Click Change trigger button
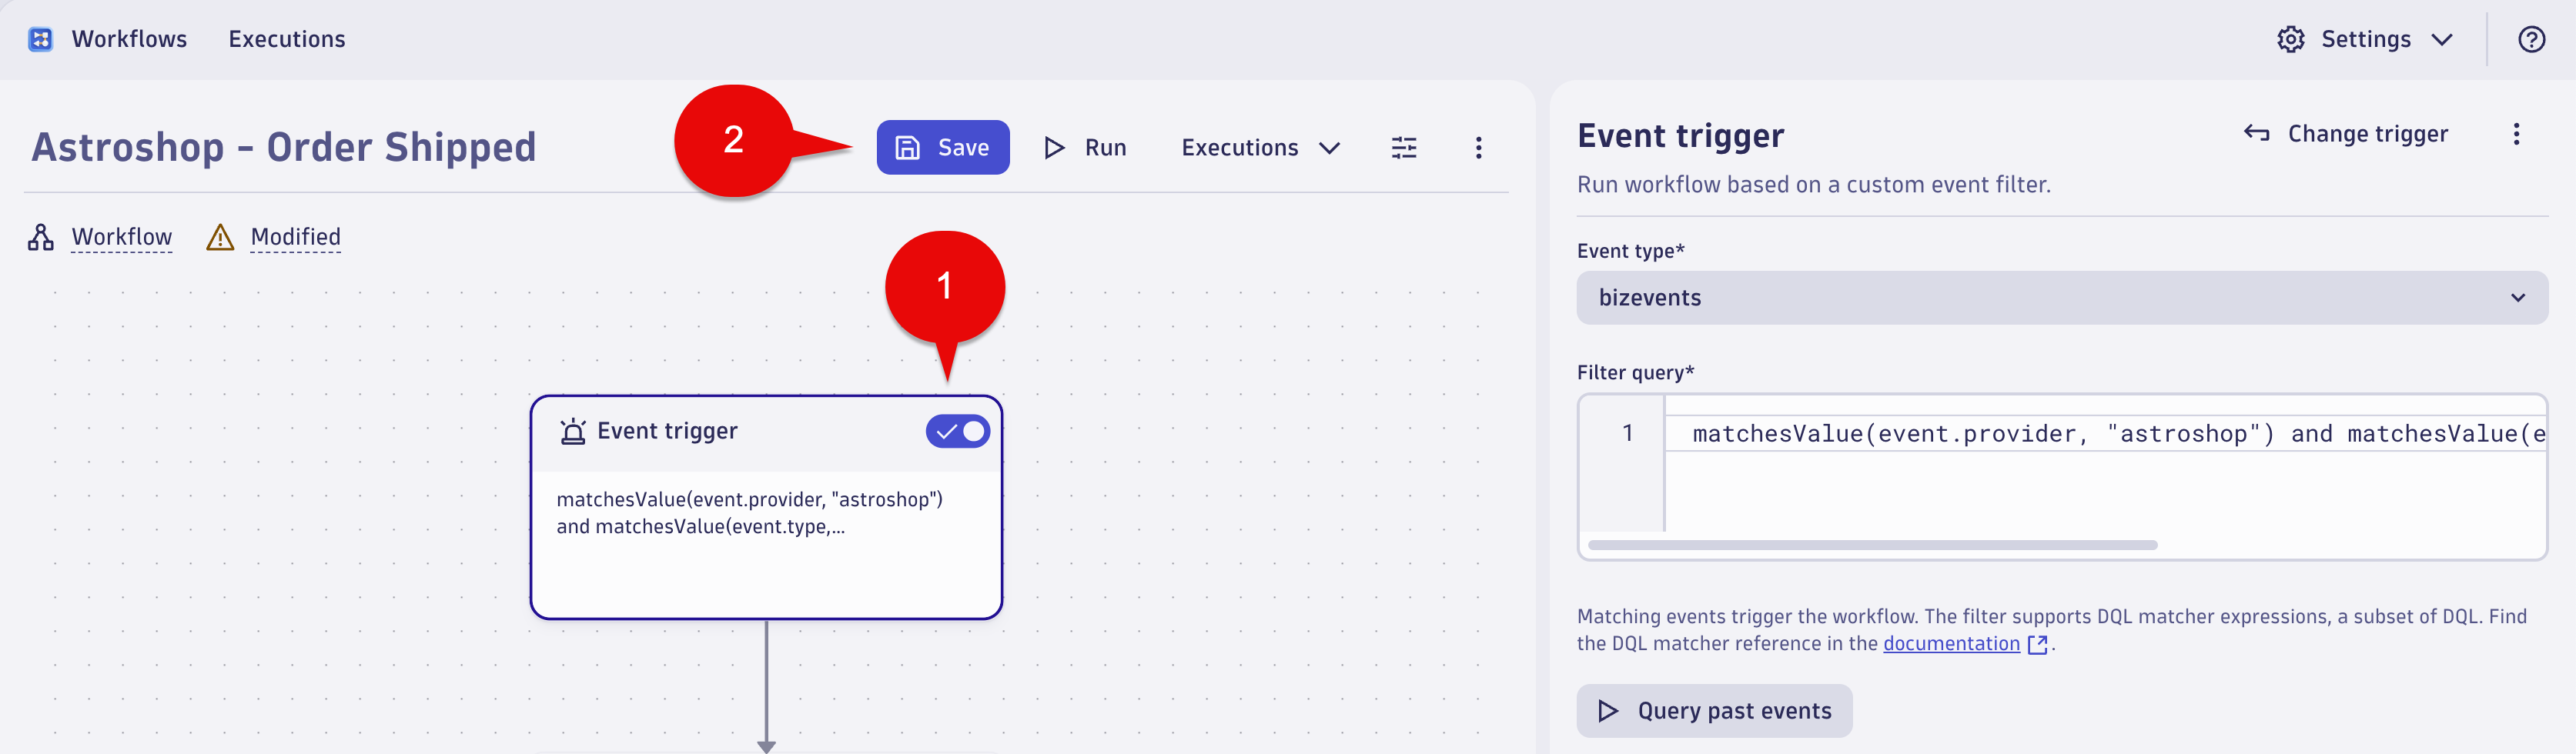Viewport: 2576px width, 754px height. (x=2346, y=134)
